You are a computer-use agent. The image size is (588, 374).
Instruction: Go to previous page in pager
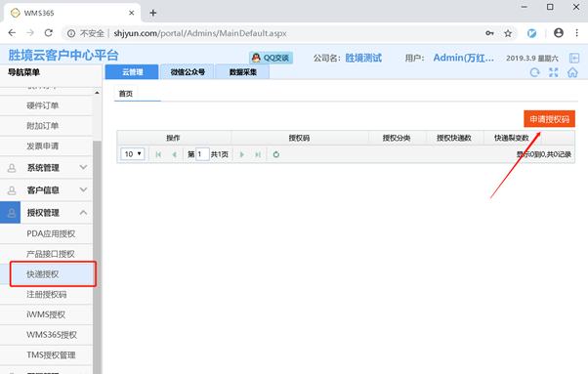coord(174,154)
